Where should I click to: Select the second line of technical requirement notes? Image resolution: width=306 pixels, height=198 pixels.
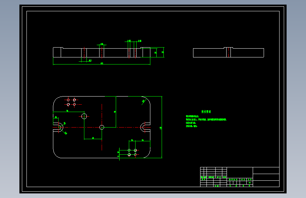point(206,119)
